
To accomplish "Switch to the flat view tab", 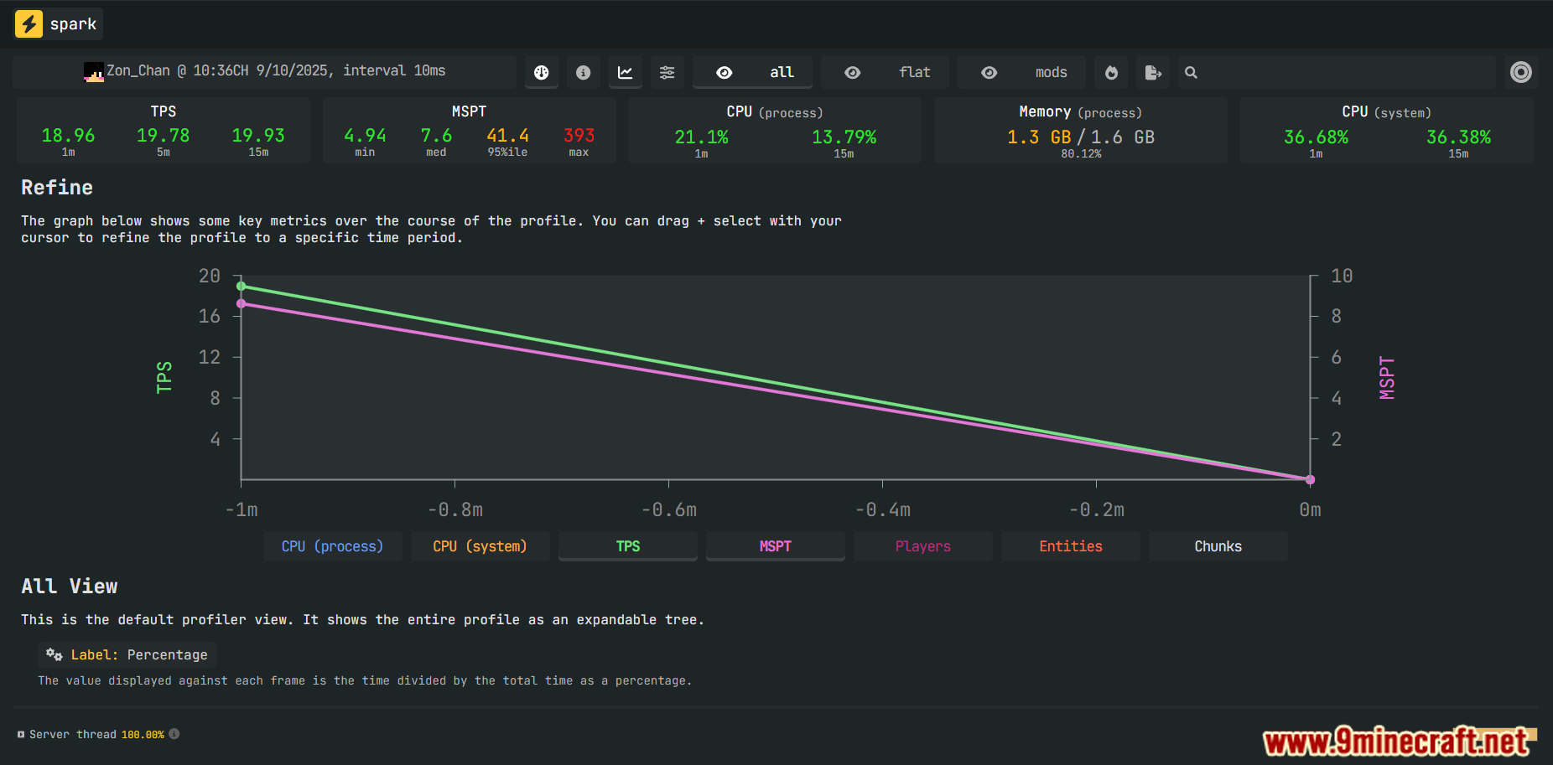I will pyautogui.click(x=886, y=73).
